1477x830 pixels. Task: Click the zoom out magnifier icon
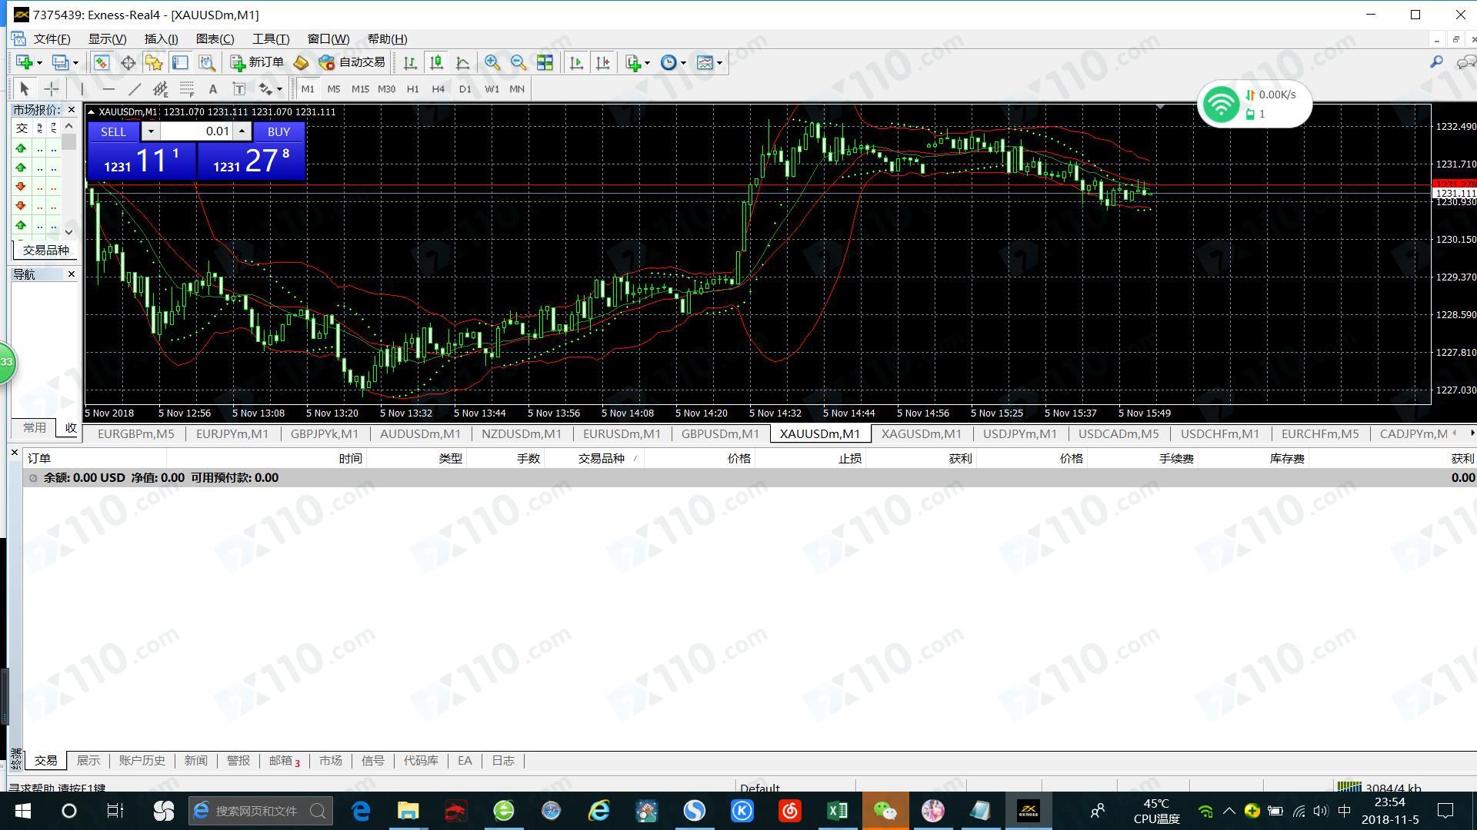click(518, 63)
